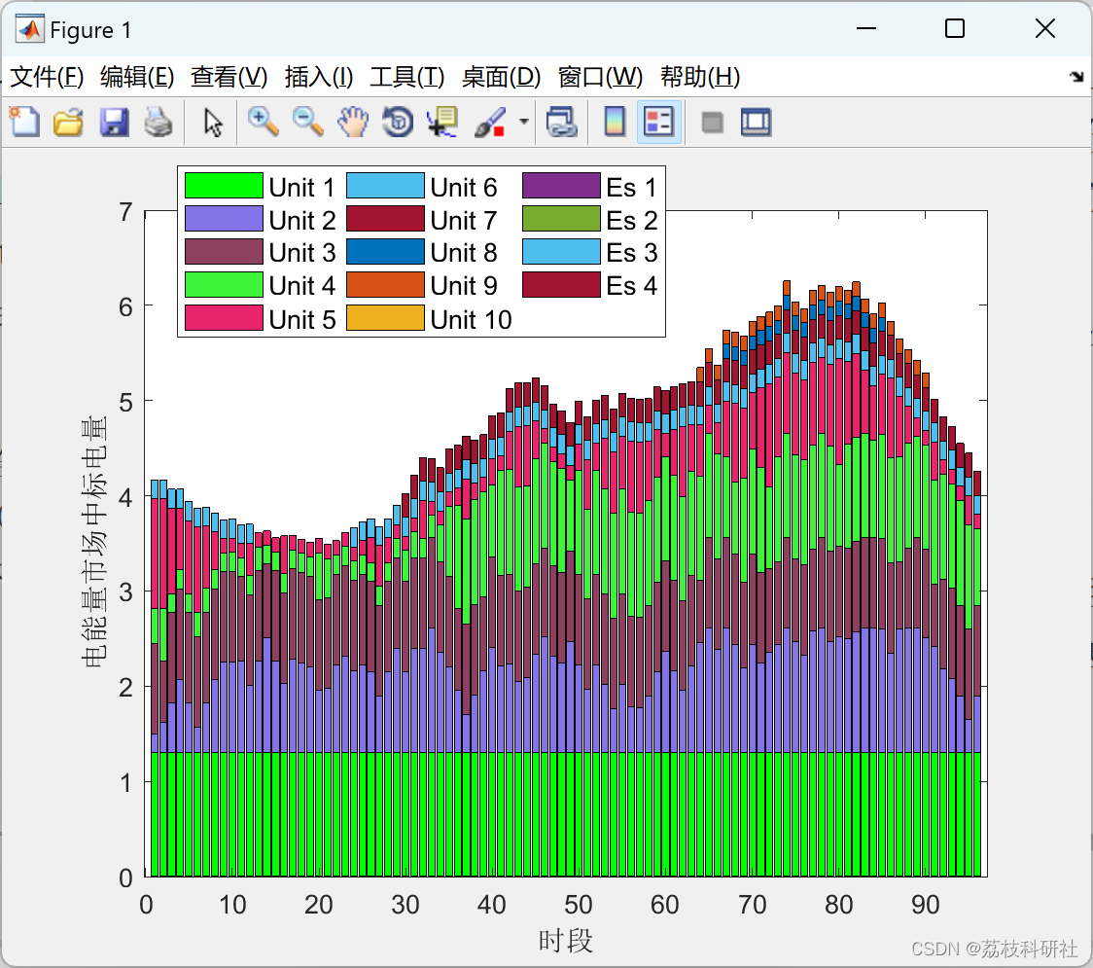Click the Link Plot icon
The width and height of the screenshot is (1093, 968).
point(562,122)
